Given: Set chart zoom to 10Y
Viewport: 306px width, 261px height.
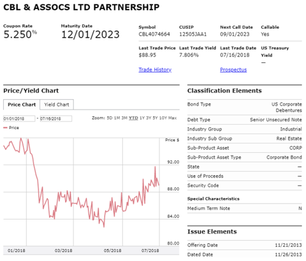Looking at the screenshot, I should pyautogui.click(x=163, y=118).
